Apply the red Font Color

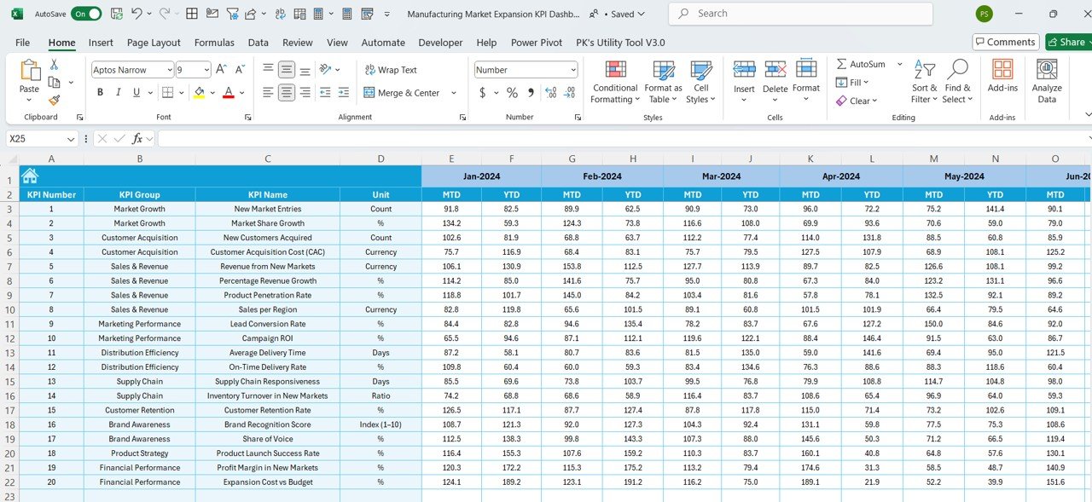click(228, 92)
